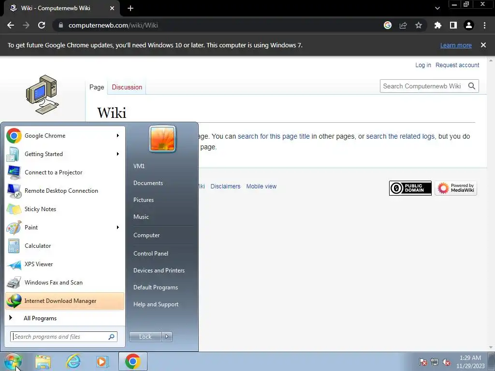
Task: Launch XPS Viewer
Action: tap(65, 264)
